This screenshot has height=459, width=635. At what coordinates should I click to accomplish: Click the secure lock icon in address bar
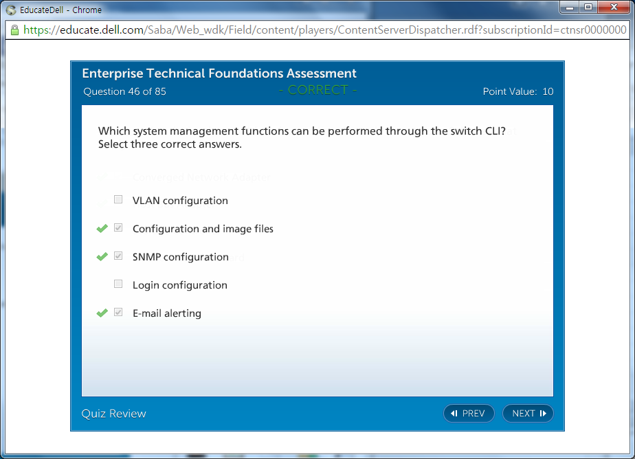[14, 30]
